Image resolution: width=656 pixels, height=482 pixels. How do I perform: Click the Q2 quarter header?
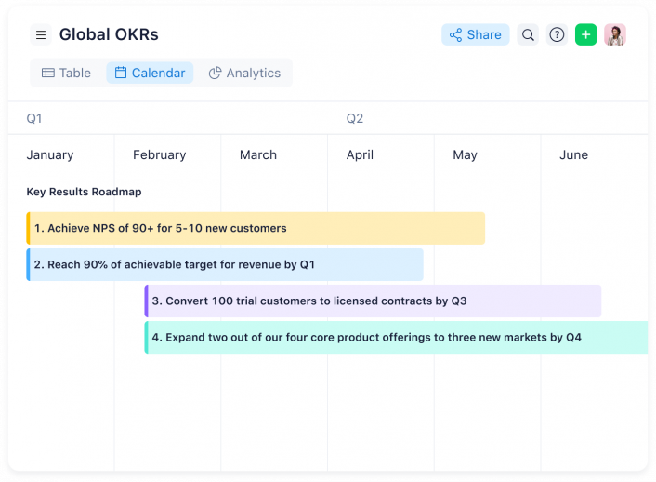[354, 118]
